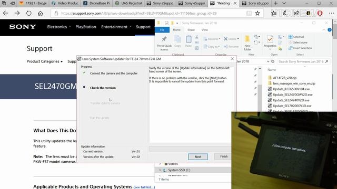Open Electronics dropdown in Sony navigation
Screen dimensions: 337x189
(x=59, y=27)
